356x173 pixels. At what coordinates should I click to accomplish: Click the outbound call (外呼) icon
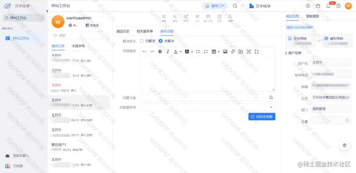[186, 17]
